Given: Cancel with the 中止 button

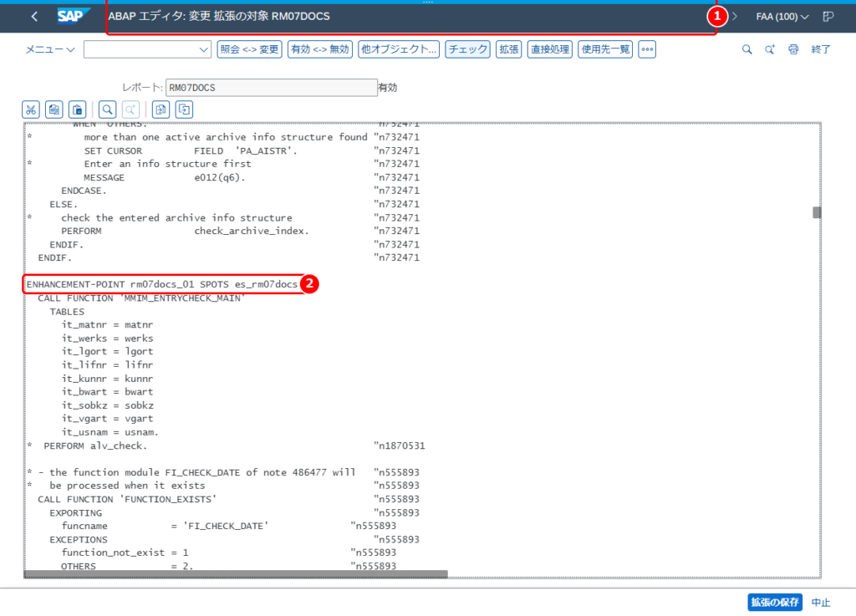Looking at the screenshot, I should click(x=821, y=603).
